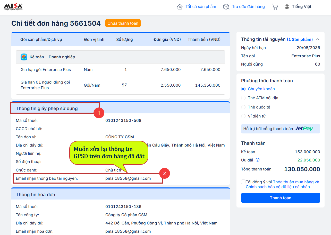331x235 pixels.
Task: Click the 2.550.000 unit price cell
Action: coord(171,85)
